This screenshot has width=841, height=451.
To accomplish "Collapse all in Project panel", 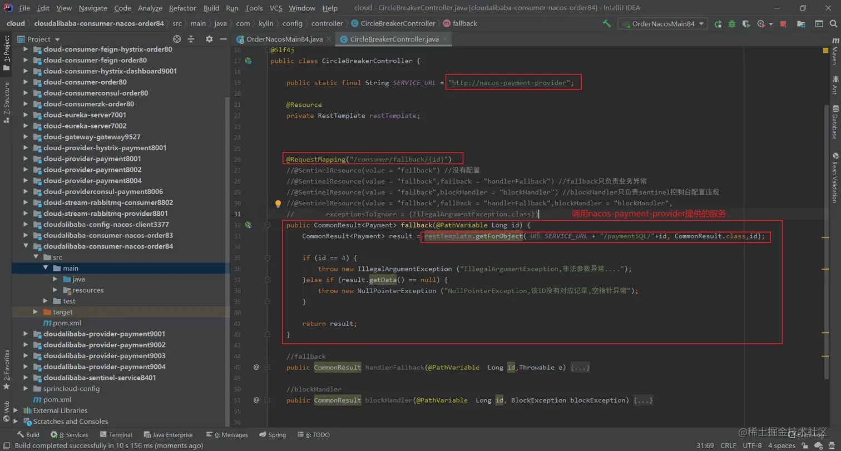I will pyautogui.click(x=191, y=39).
